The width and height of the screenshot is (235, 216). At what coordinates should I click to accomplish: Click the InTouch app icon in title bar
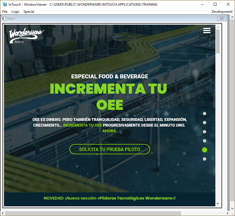(x=4, y=5)
